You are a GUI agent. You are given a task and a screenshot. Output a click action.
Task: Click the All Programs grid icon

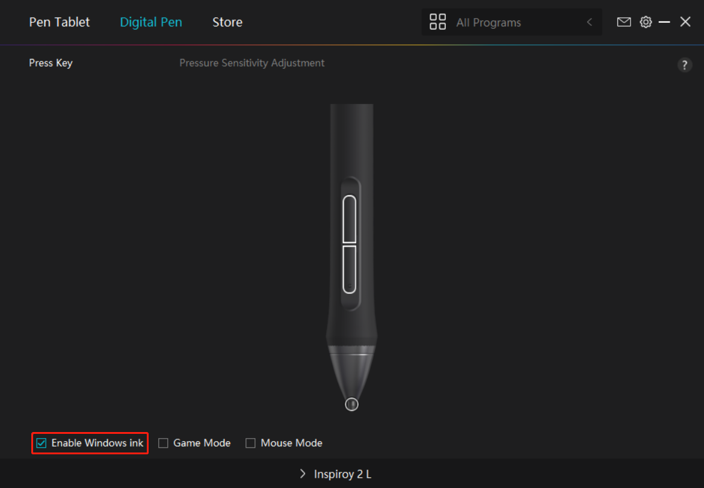(437, 22)
